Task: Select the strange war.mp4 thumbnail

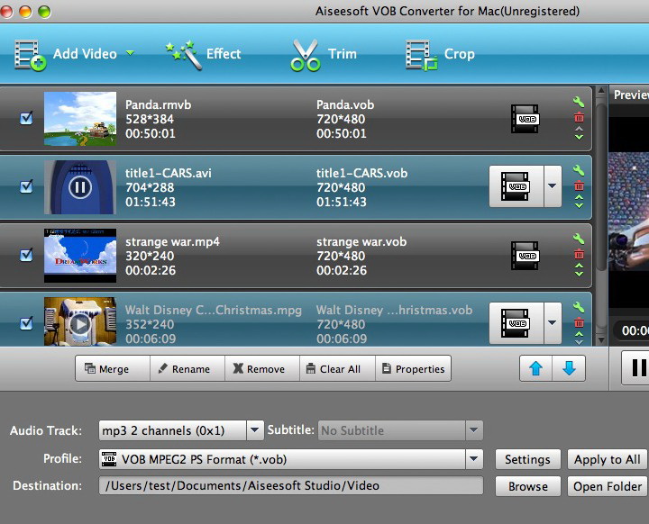Action: (80, 256)
